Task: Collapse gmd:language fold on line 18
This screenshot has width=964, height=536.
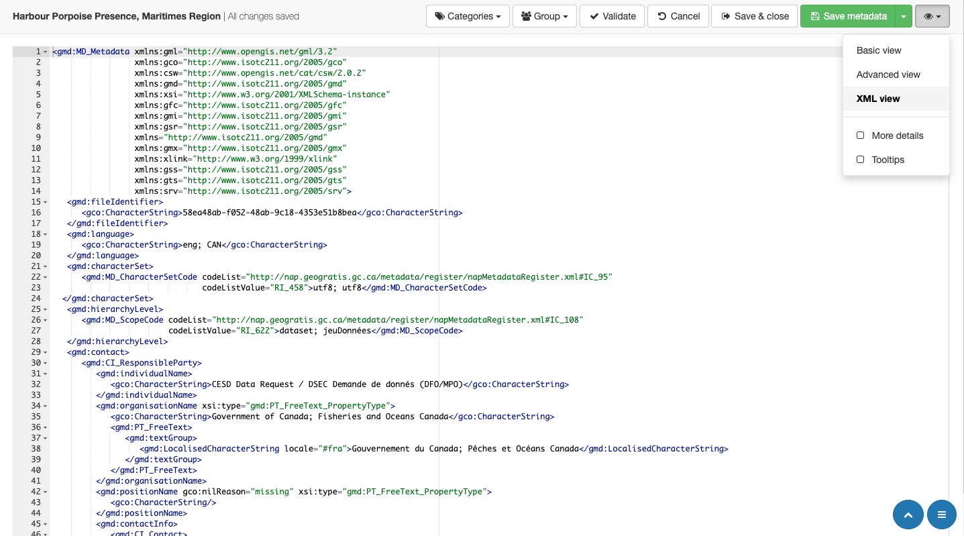Action: (45, 234)
